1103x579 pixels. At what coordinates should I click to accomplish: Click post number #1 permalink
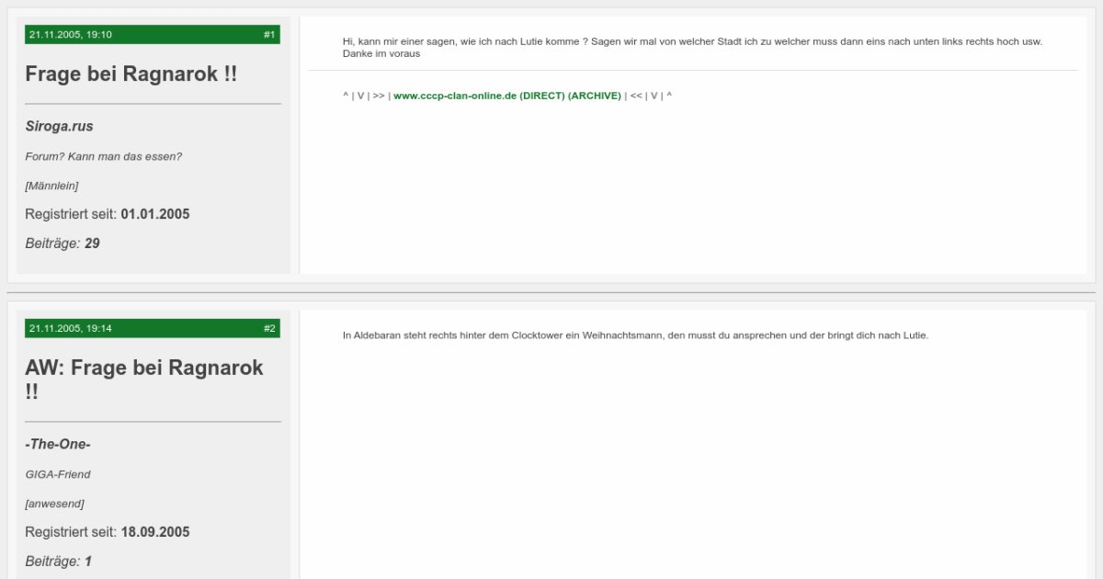click(268, 35)
